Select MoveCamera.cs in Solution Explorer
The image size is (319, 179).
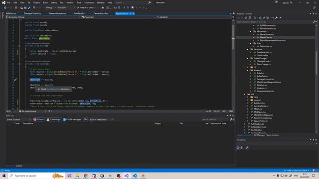267,34
